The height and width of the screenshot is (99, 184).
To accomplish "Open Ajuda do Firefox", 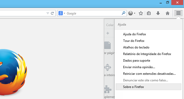I will (x=149, y=34).
